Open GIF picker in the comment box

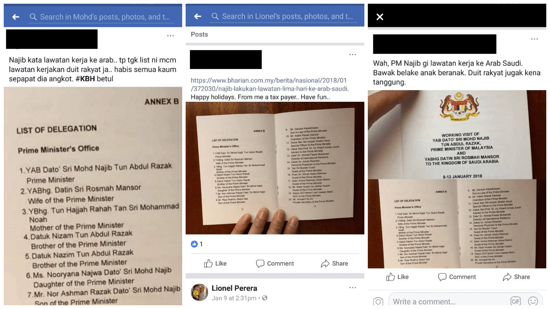516,301
